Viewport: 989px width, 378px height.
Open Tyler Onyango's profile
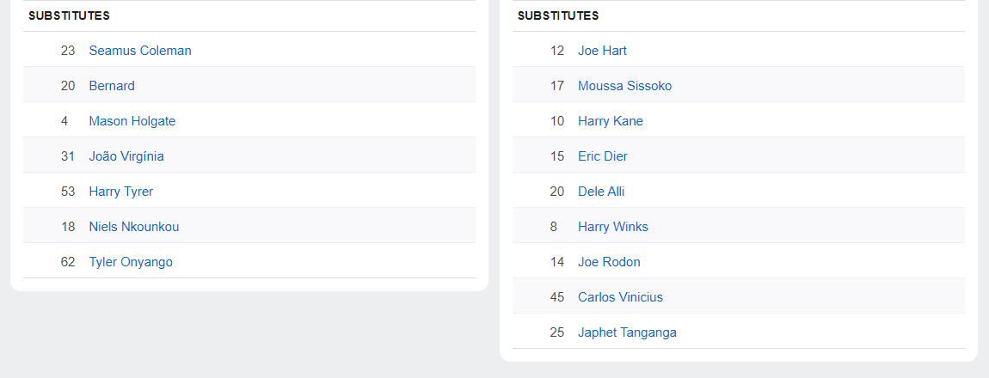[131, 262]
